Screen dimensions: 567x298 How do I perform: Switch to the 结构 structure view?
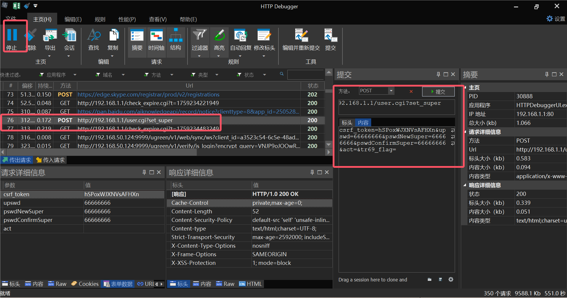pos(176,36)
